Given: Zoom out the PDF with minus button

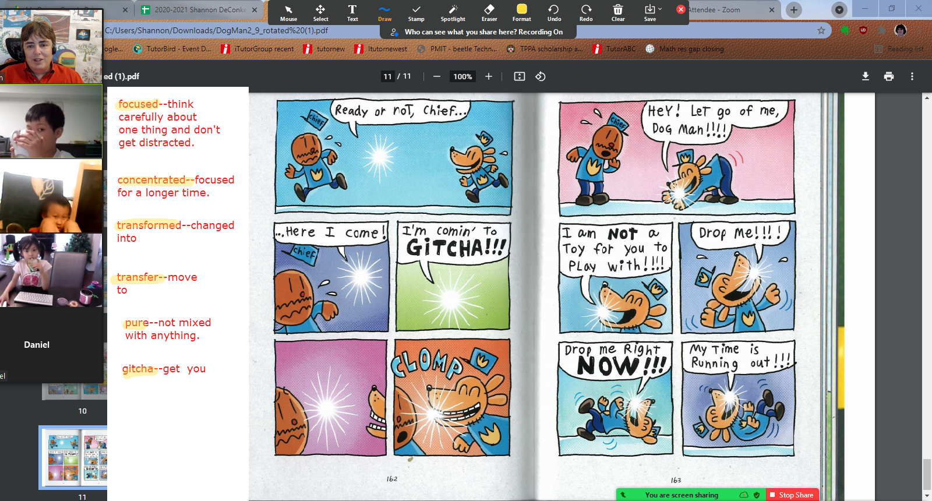Looking at the screenshot, I should pyautogui.click(x=436, y=76).
